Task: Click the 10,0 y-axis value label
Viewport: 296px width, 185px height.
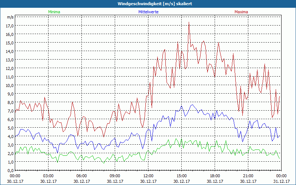Action: (10, 85)
